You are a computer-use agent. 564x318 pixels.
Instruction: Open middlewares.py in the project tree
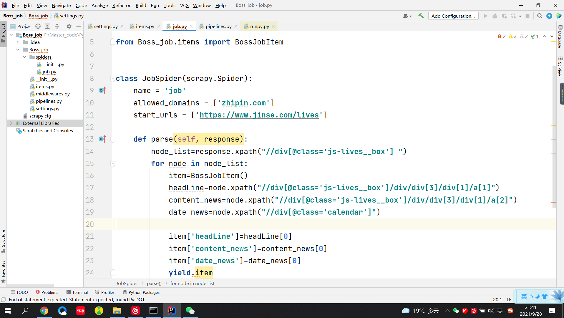[x=53, y=94]
